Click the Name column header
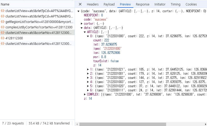Viewport: 207px width, 126px height. pos(37,4)
